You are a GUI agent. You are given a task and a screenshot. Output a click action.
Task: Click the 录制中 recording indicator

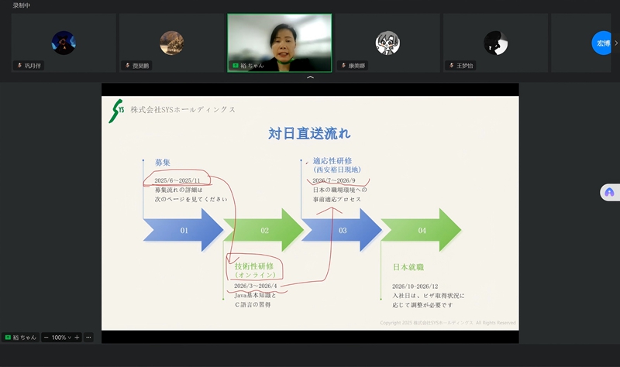[x=22, y=5]
